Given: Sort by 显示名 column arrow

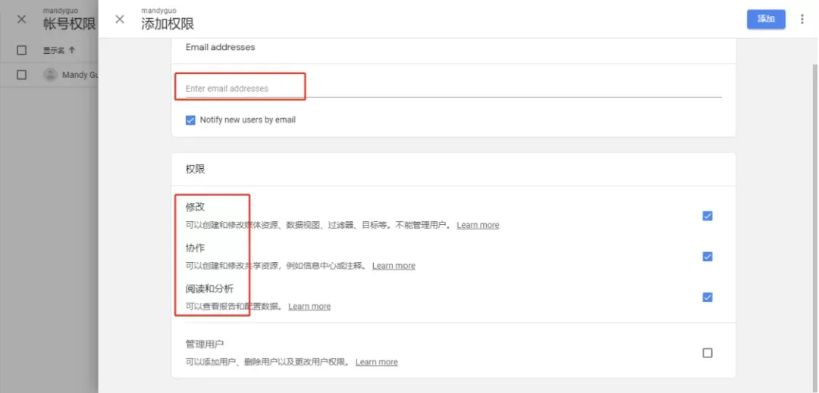Looking at the screenshot, I should [x=72, y=50].
